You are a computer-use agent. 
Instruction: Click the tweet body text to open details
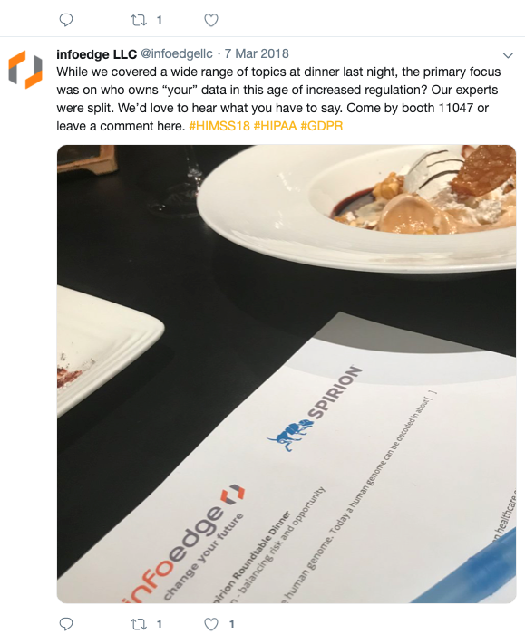[278, 99]
